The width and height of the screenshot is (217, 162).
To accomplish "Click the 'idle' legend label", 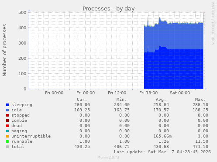I will click(x=17, y=110).
